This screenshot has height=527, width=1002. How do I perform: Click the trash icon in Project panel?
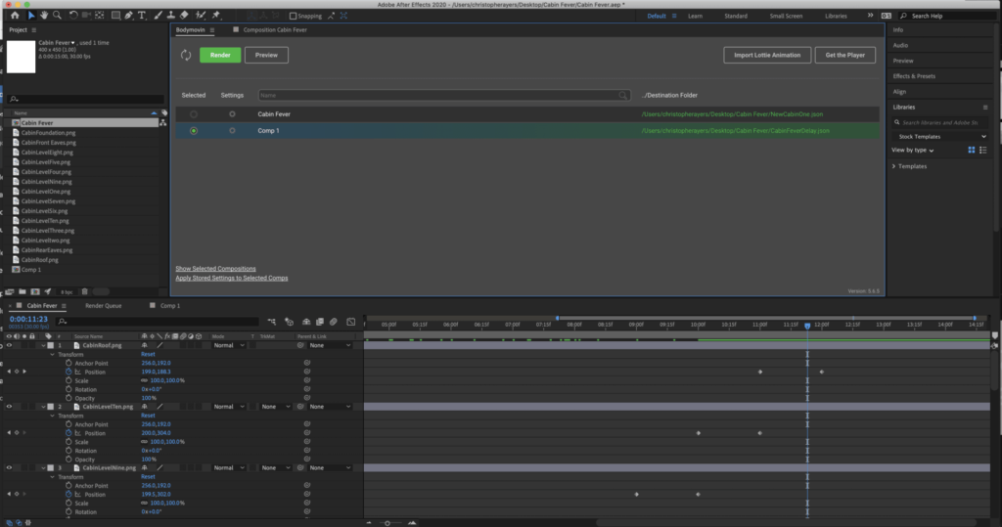point(84,292)
